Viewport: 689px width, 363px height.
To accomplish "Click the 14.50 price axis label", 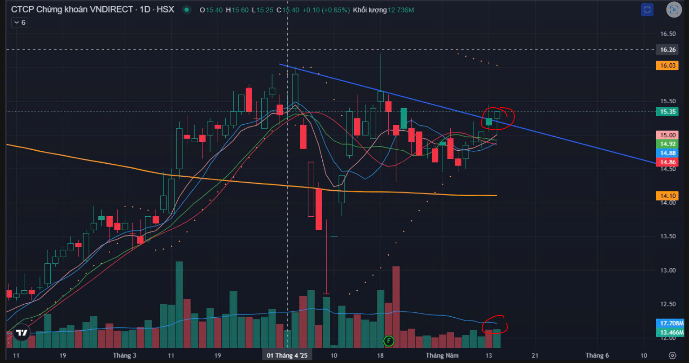I will pyautogui.click(x=668, y=169).
